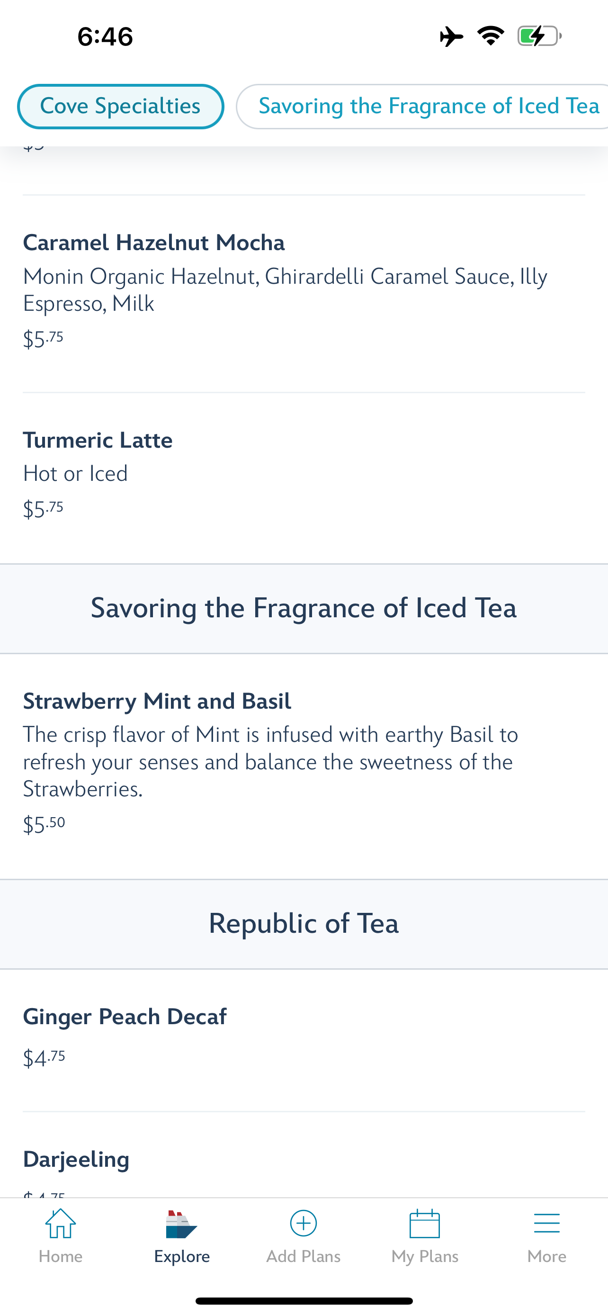
Task: Tap the home indicator bar
Action: [304, 1301]
